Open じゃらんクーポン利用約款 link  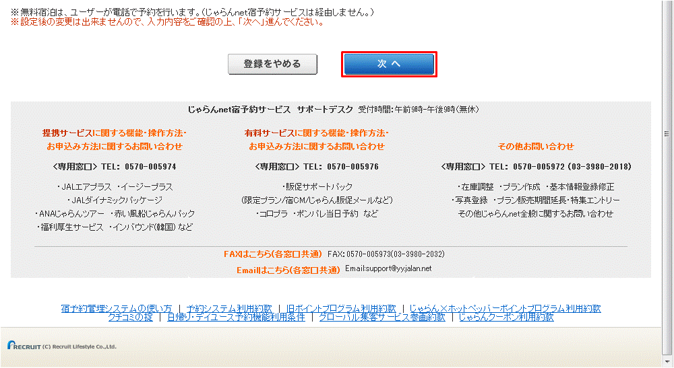(x=506, y=318)
